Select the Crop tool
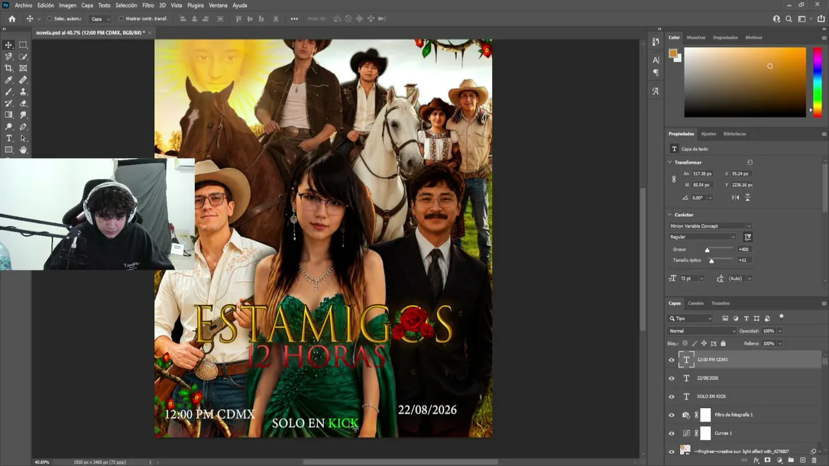Image resolution: width=829 pixels, height=466 pixels. (9, 68)
